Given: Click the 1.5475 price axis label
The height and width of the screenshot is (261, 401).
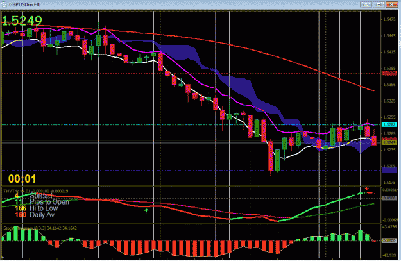Looking at the screenshot, I should pyautogui.click(x=389, y=19).
